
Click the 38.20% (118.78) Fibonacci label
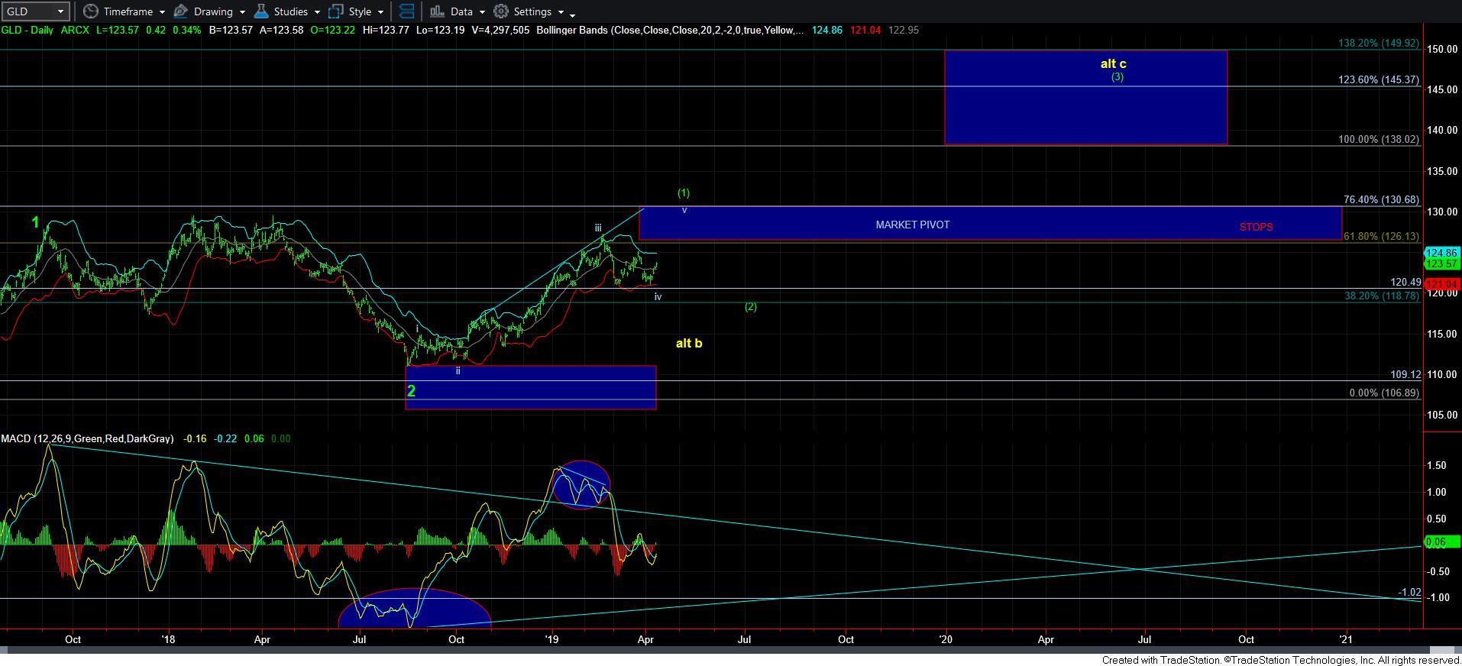(1381, 296)
